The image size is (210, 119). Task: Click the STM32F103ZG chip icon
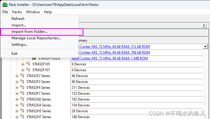34,58
